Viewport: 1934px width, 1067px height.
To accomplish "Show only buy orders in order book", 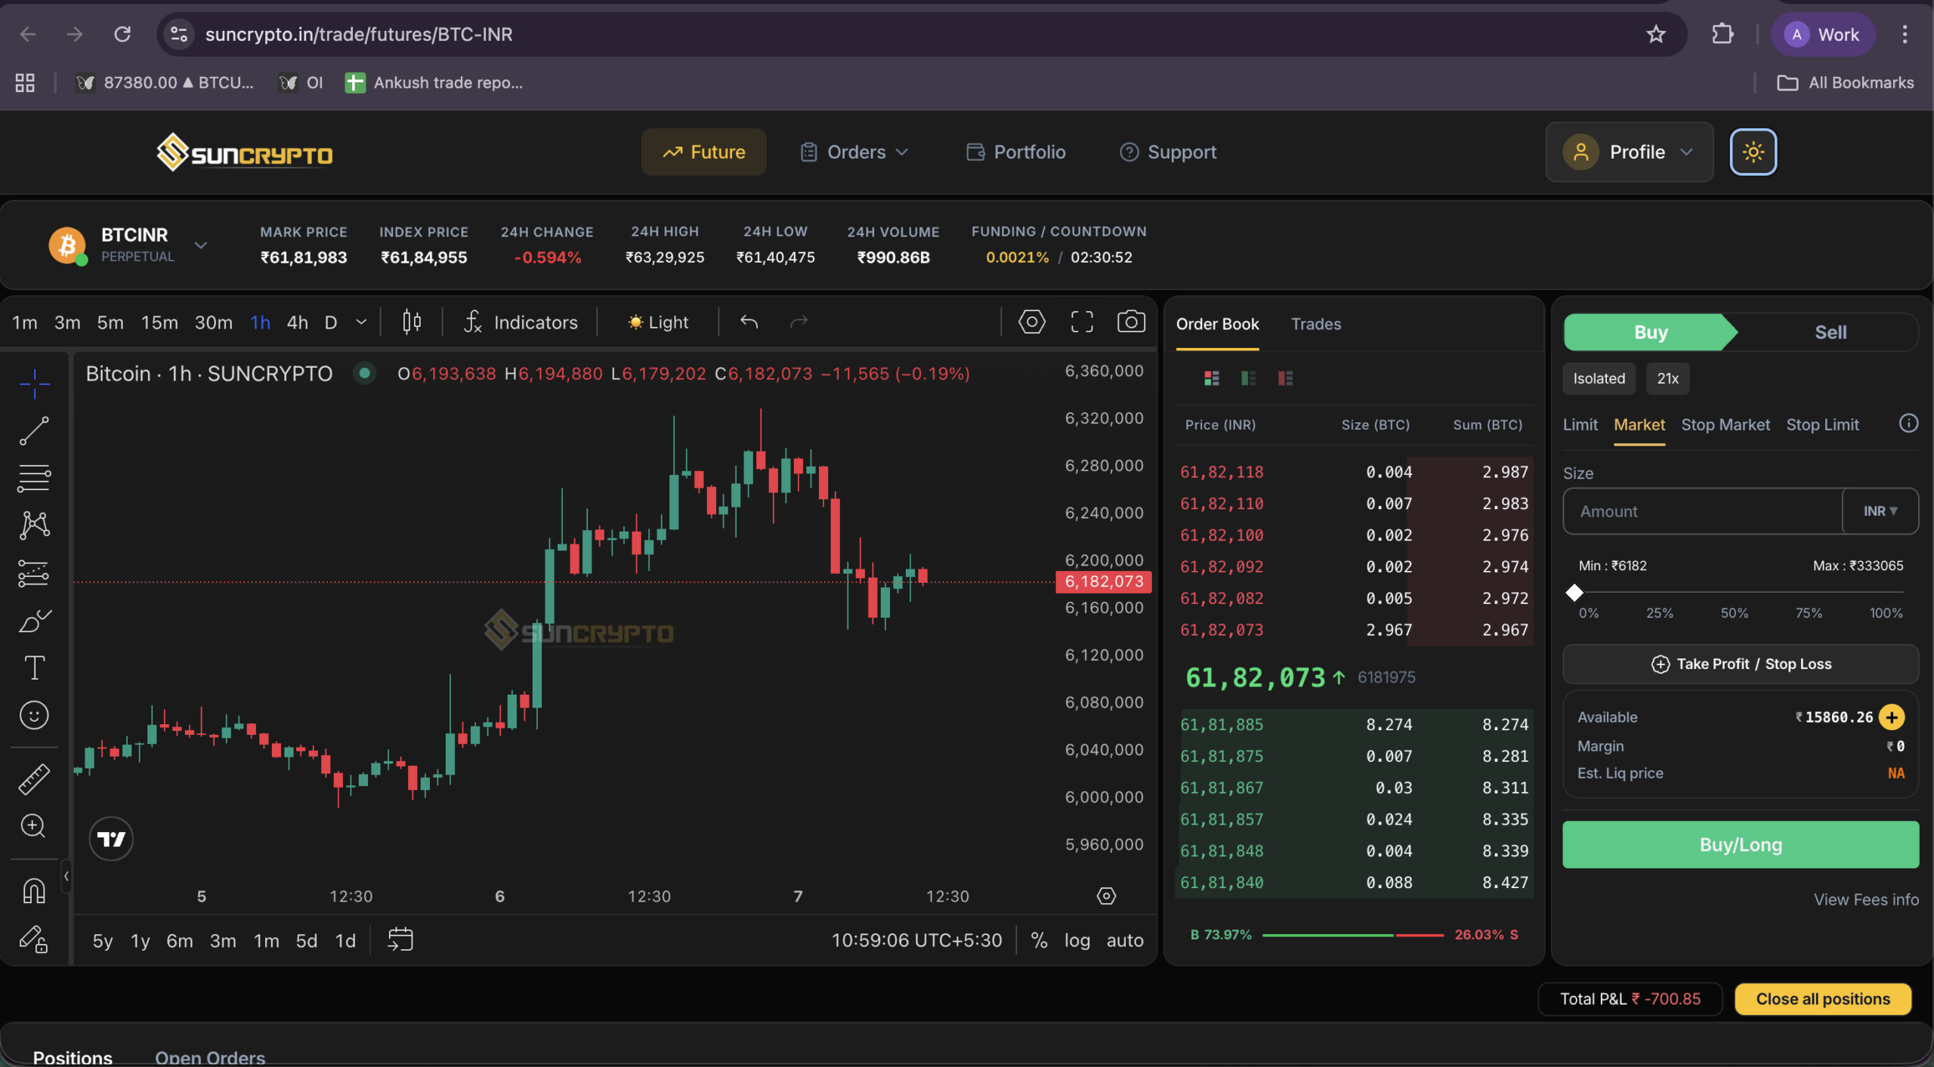I will click(1248, 378).
